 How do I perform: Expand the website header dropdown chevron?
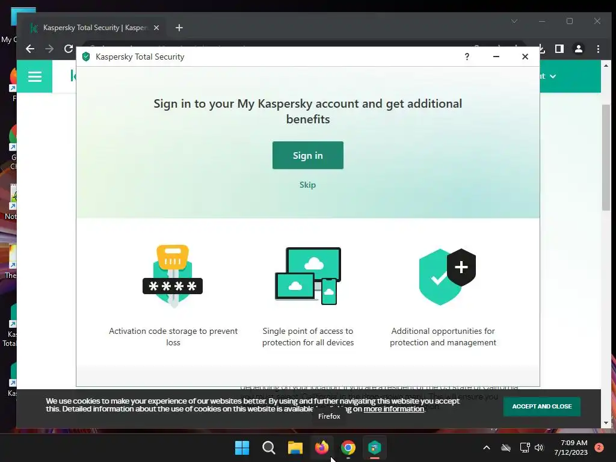tap(553, 76)
